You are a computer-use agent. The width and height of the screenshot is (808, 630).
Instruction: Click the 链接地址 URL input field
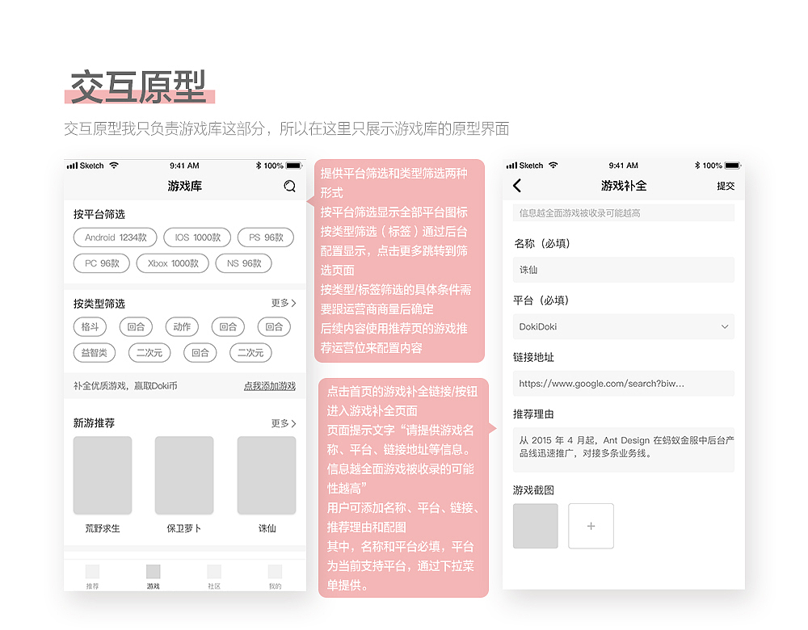(x=624, y=384)
